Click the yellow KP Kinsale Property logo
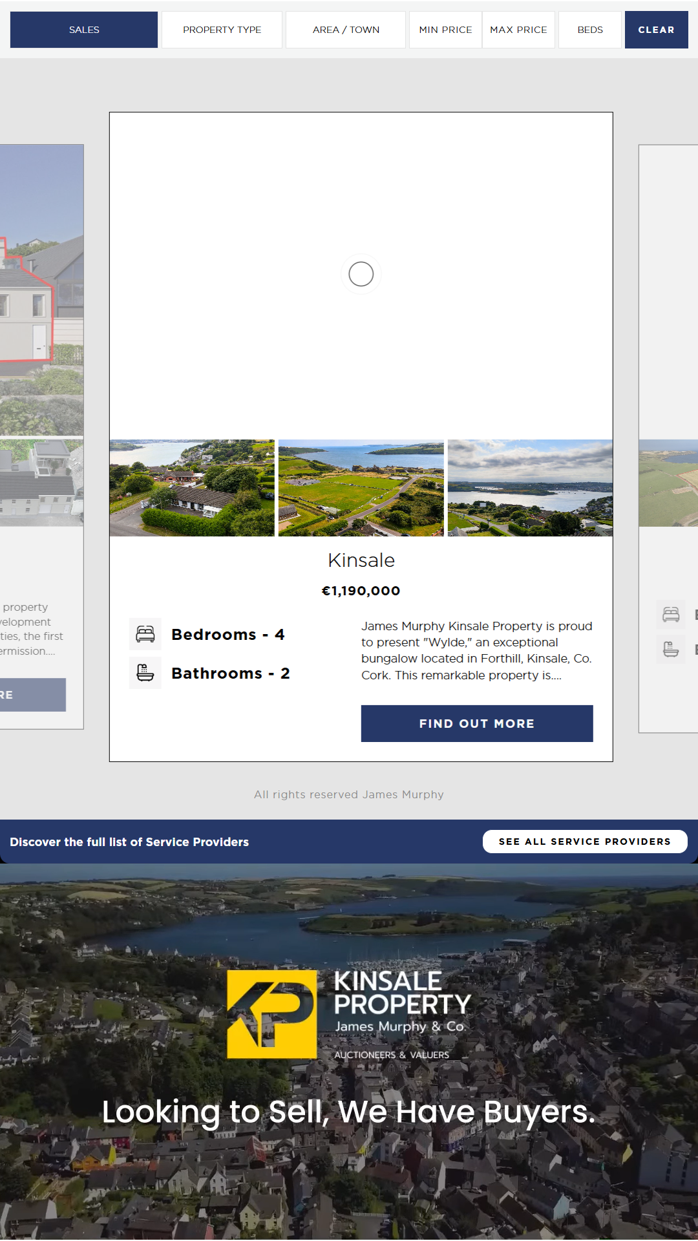Viewport: 698px width, 1241px height. coord(271,1014)
